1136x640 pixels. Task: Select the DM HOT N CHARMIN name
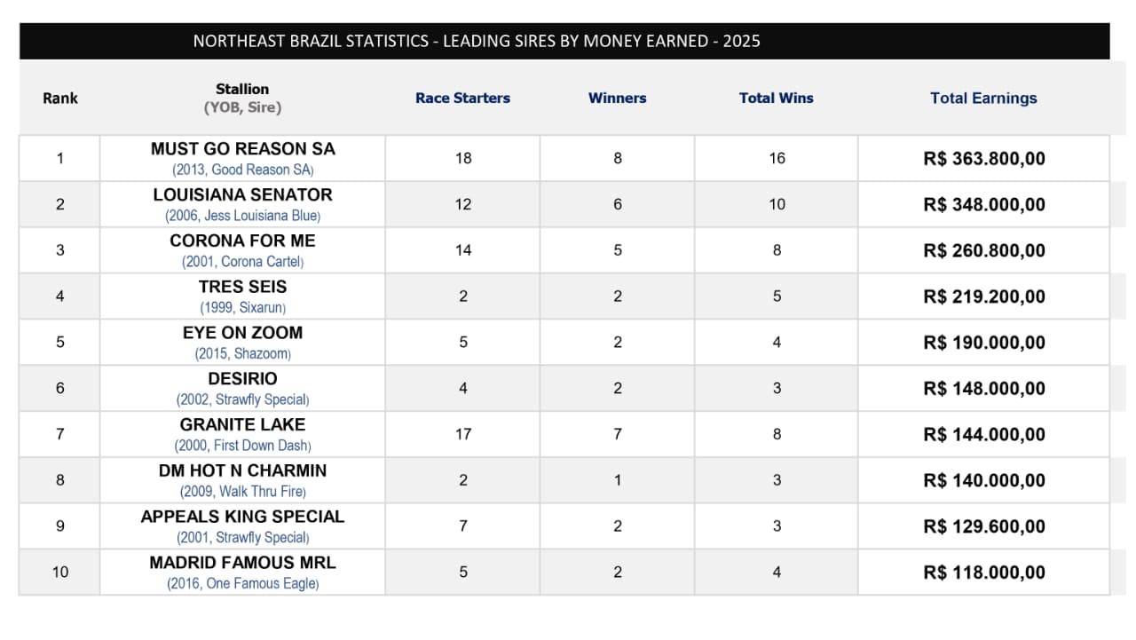point(242,470)
